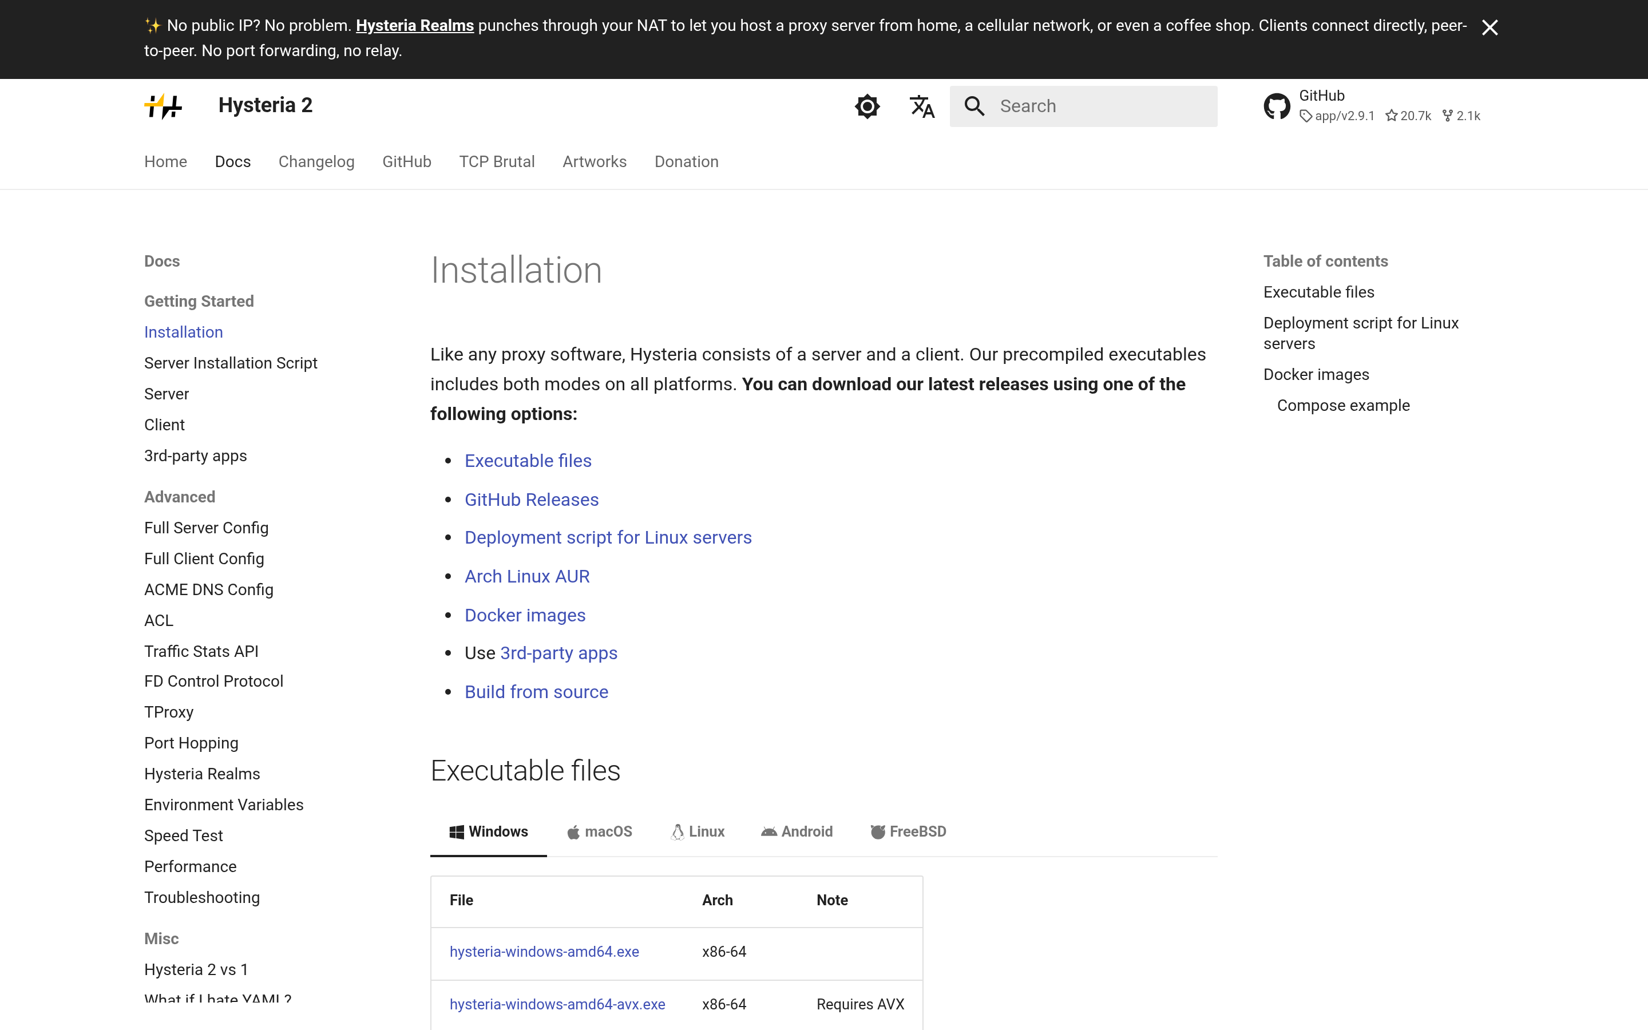Follow the Arch Linux AUR link

527,576
